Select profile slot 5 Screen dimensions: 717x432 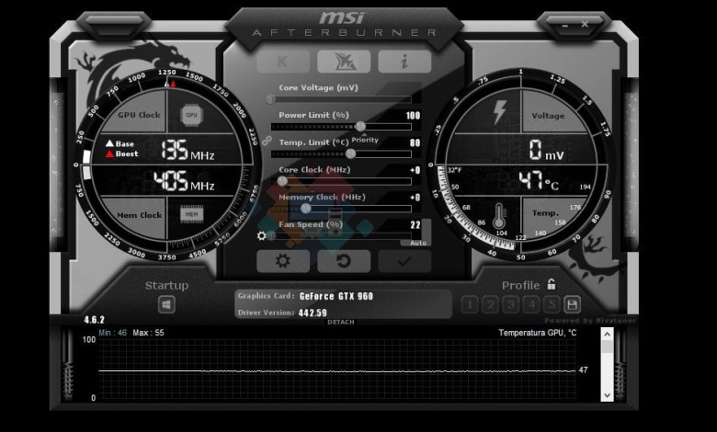click(x=552, y=304)
